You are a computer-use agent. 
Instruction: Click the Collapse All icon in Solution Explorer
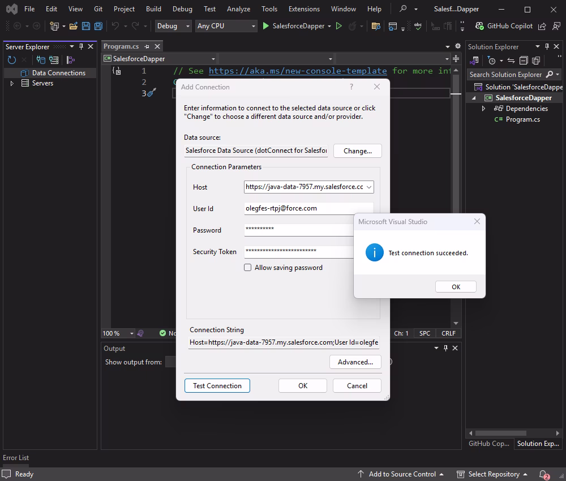pyautogui.click(x=524, y=61)
